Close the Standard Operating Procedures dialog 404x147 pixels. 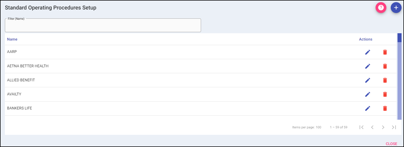pos(391,144)
